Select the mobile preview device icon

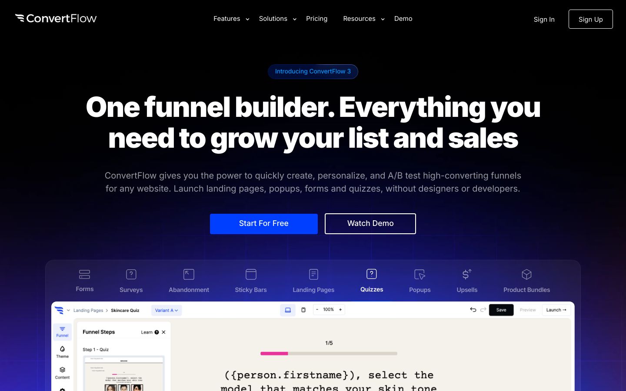coord(303,310)
